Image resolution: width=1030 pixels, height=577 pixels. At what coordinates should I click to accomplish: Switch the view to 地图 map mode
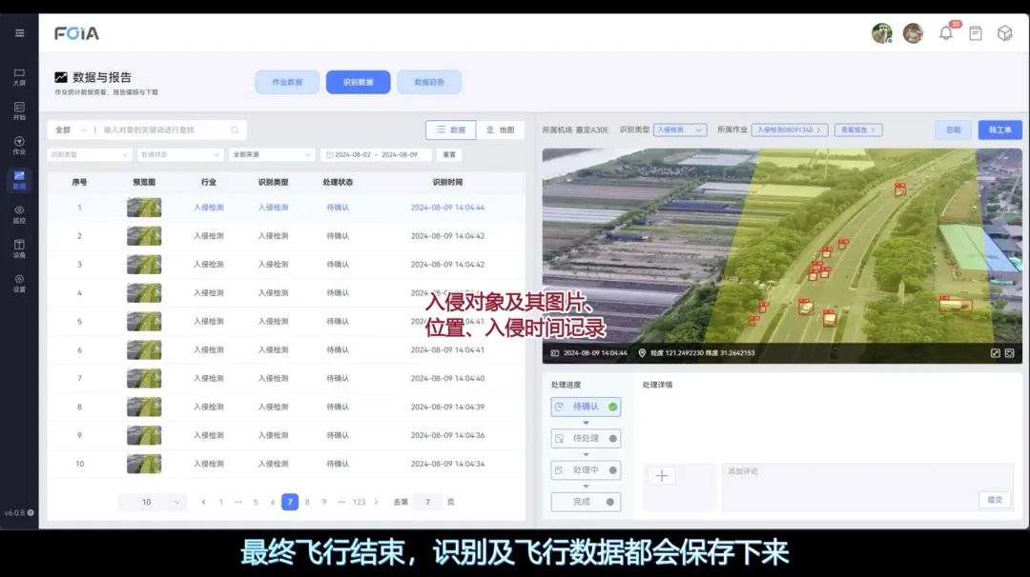(x=500, y=130)
